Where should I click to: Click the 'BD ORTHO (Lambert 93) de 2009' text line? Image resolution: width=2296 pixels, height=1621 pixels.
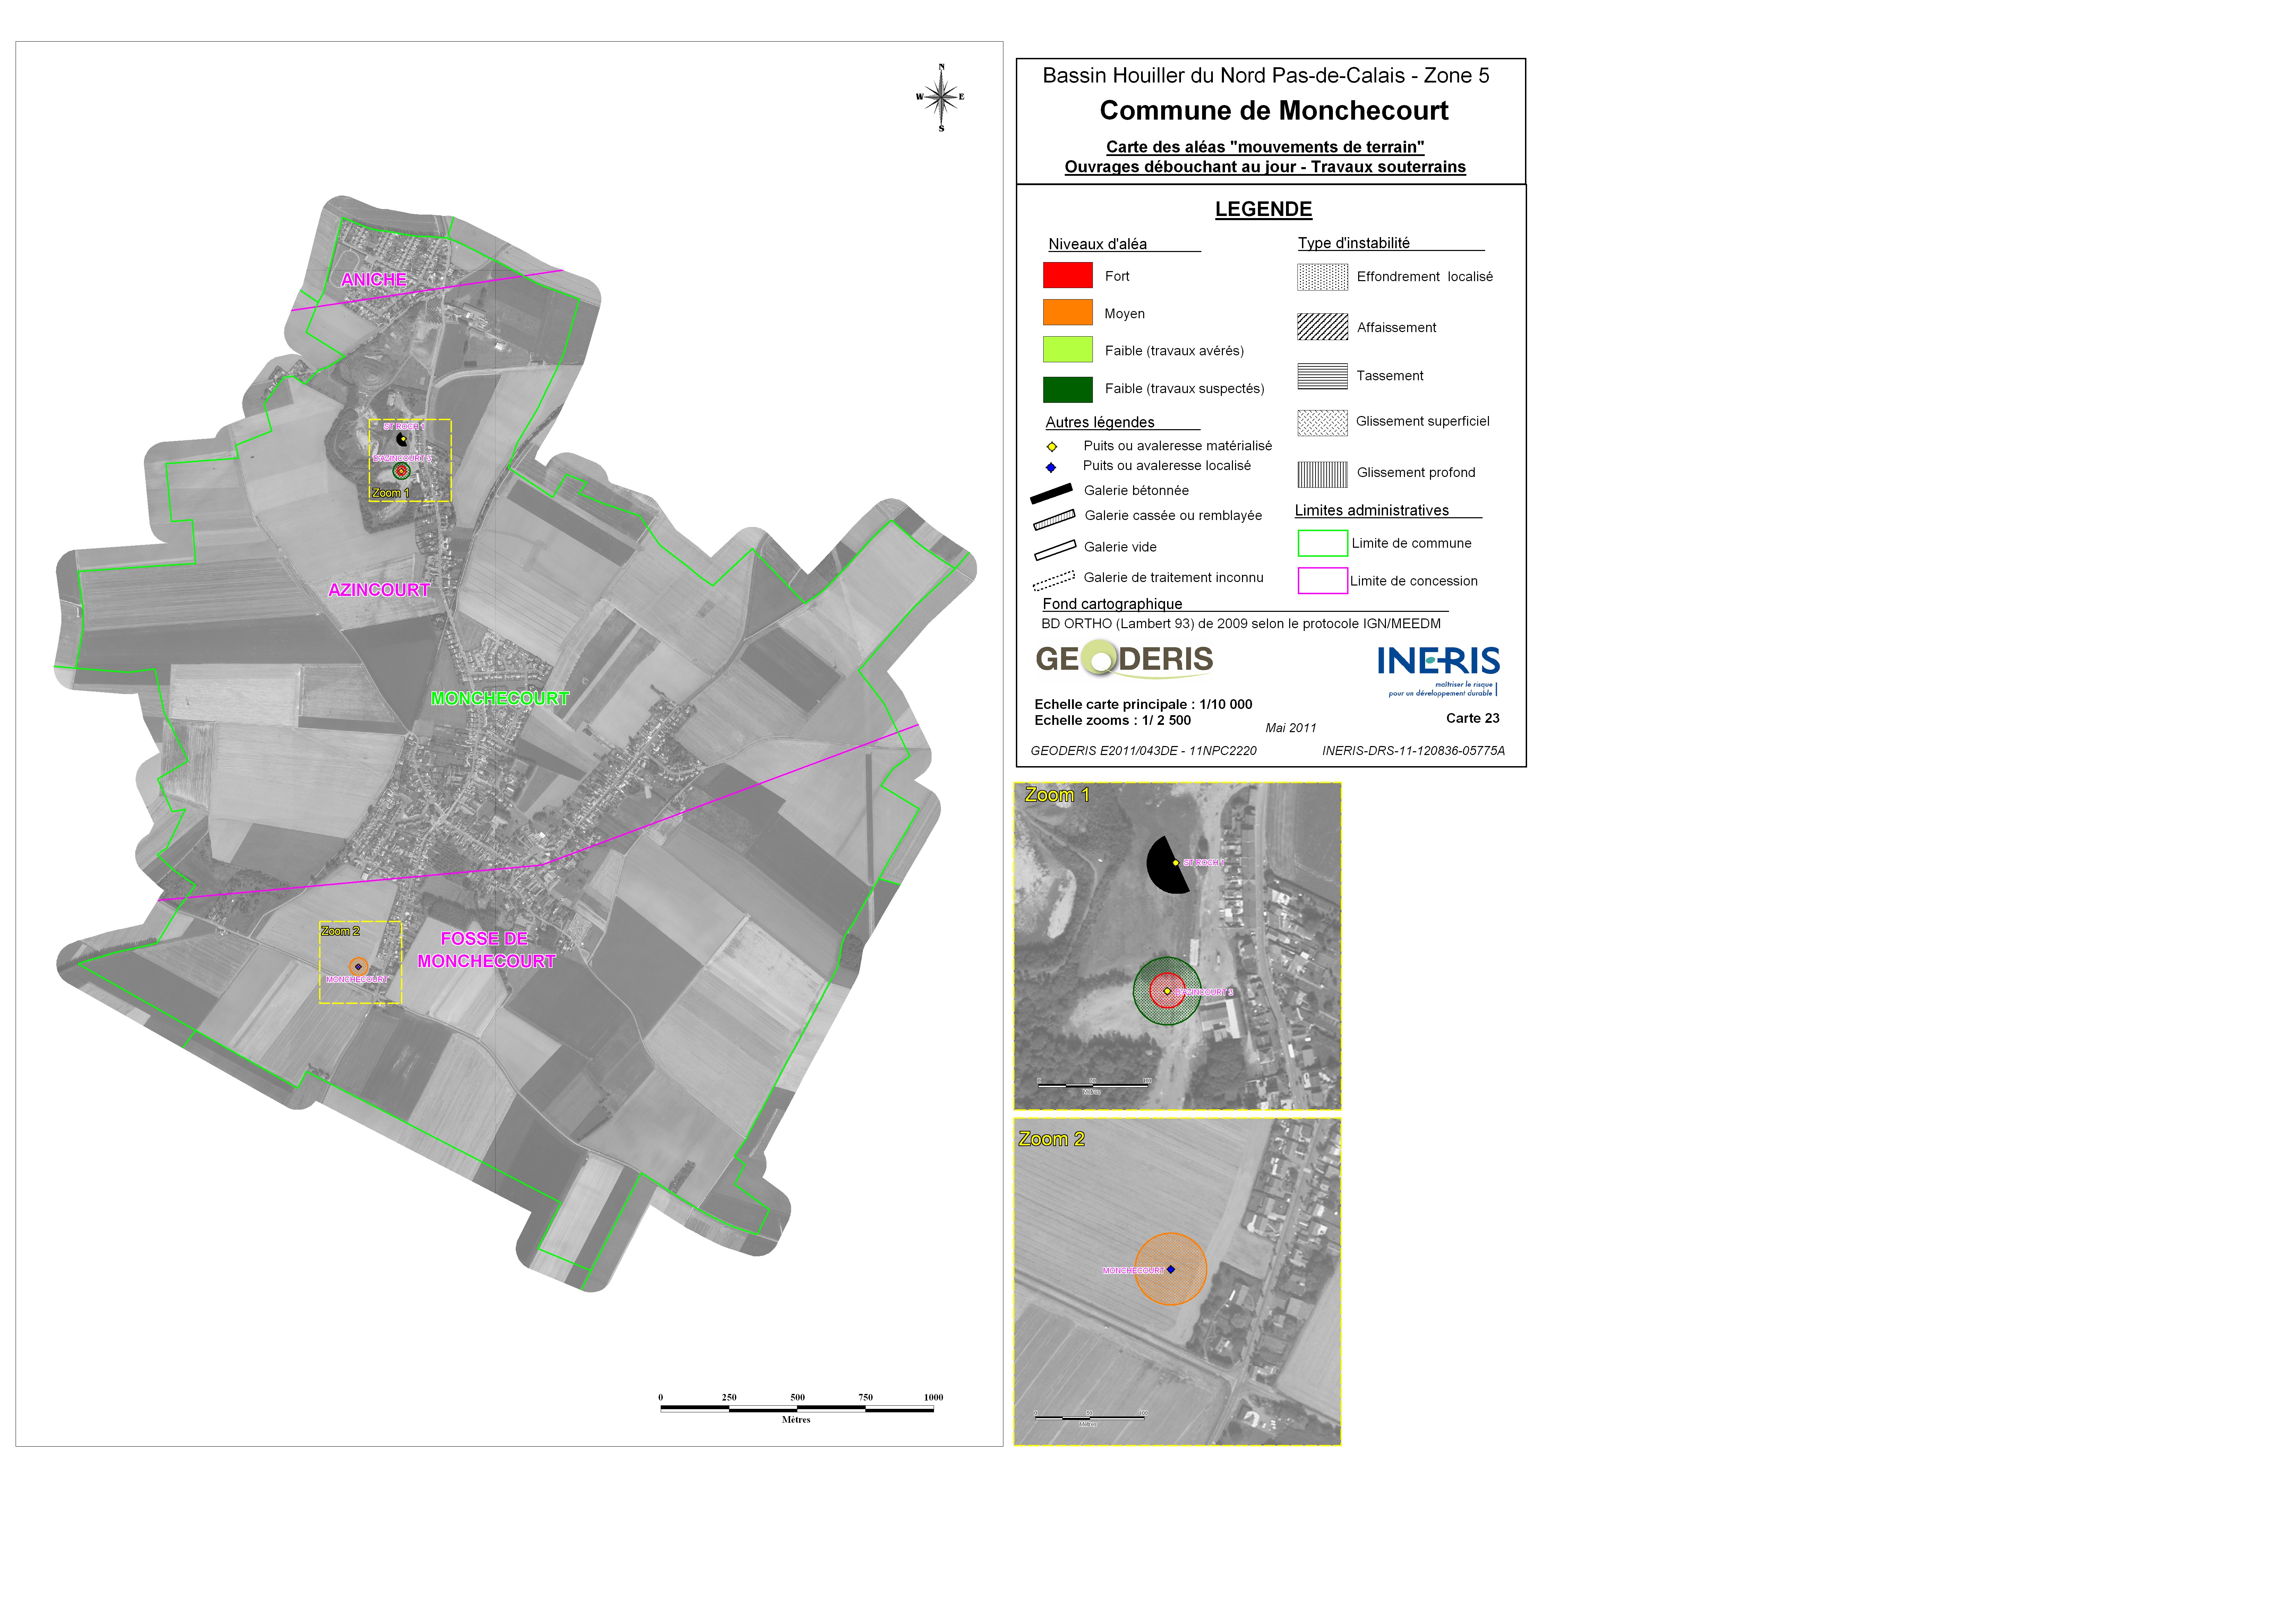coord(1241,624)
